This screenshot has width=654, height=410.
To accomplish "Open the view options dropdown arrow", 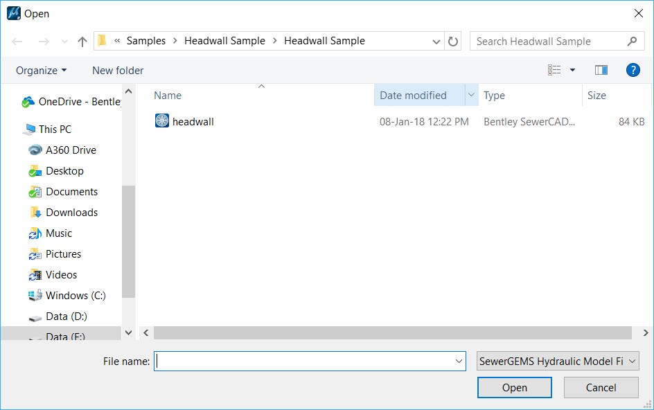I will tap(572, 70).
